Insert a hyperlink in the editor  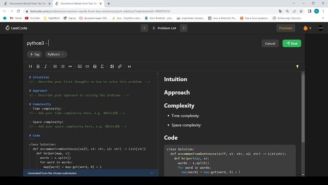point(119,66)
